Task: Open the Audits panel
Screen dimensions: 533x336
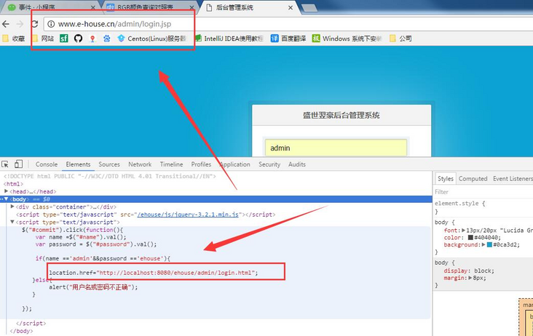Action: pyautogui.click(x=297, y=164)
